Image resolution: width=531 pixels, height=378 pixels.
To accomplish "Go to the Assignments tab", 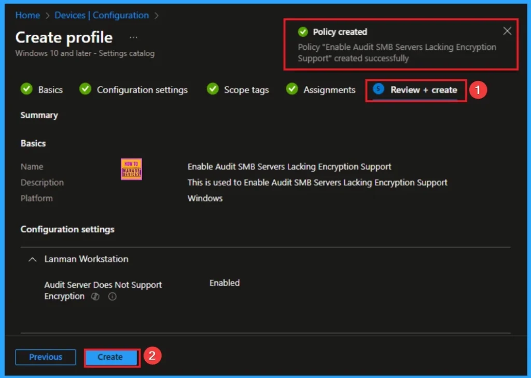I will [x=329, y=90].
